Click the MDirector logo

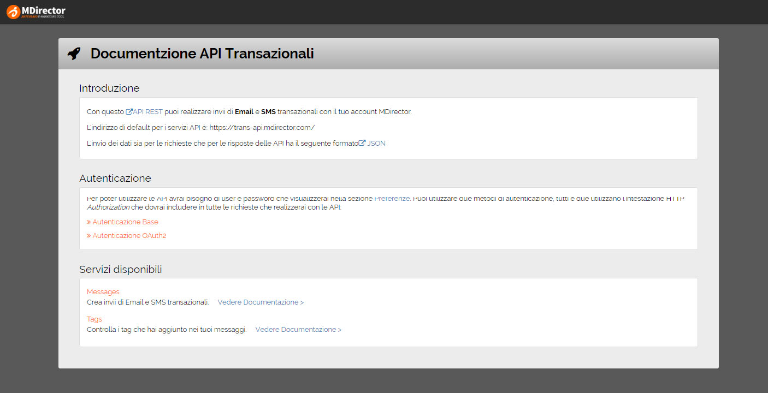(36, 12)
